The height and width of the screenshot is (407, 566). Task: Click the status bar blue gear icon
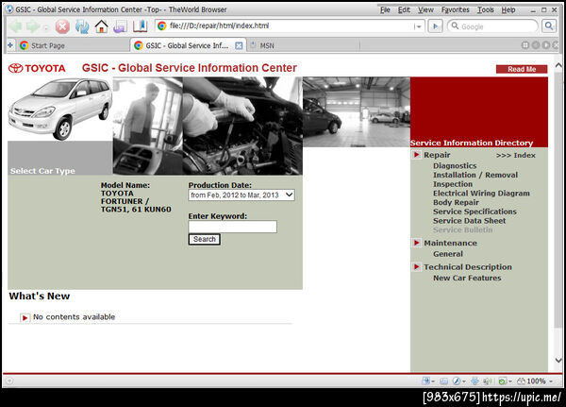pyautogui.click(x=475, y=381)
